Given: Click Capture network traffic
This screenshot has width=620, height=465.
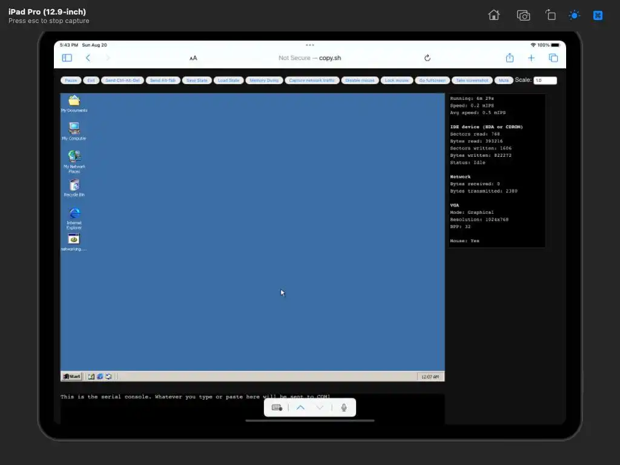Looking at the screenshot, I should (x=312, y=81).
